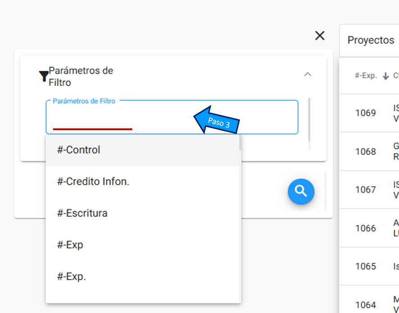This screenshot has width=399, height=313.
Task: Open project row 1068
Action: 369,151
